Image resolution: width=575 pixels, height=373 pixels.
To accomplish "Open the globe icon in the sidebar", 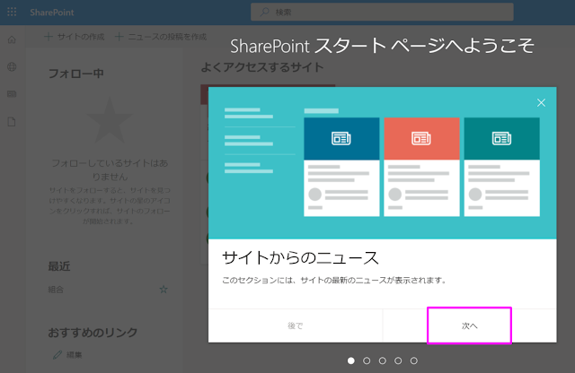I will pyautogui.click(x=12, y=66).
